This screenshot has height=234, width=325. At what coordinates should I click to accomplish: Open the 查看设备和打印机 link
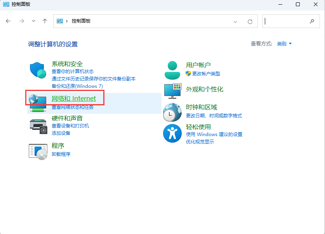pos(70,126)
